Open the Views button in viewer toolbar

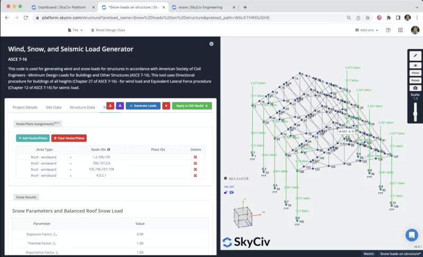point(415,73)
